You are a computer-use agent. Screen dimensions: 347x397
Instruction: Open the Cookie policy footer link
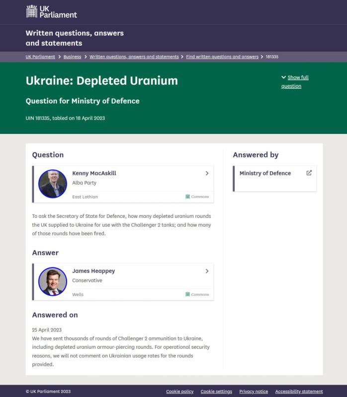[x=179, y=392]
